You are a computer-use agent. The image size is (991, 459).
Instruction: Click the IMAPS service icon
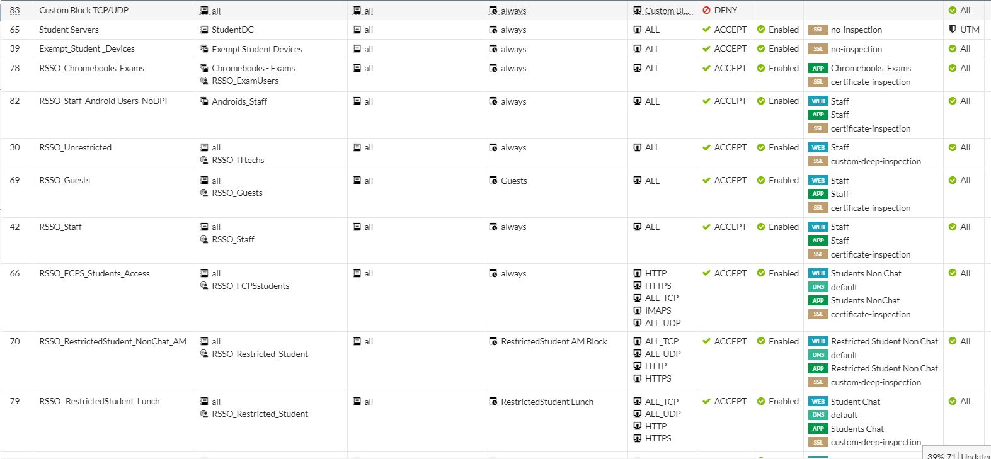(638, 310)
